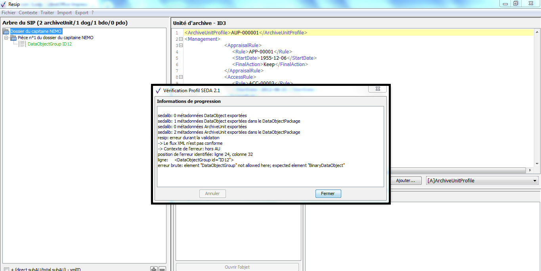Collapse the AppraisalRule fold at line 3
Image resolution: width=541 pixels, height=271 pixels.
point(181,45)
